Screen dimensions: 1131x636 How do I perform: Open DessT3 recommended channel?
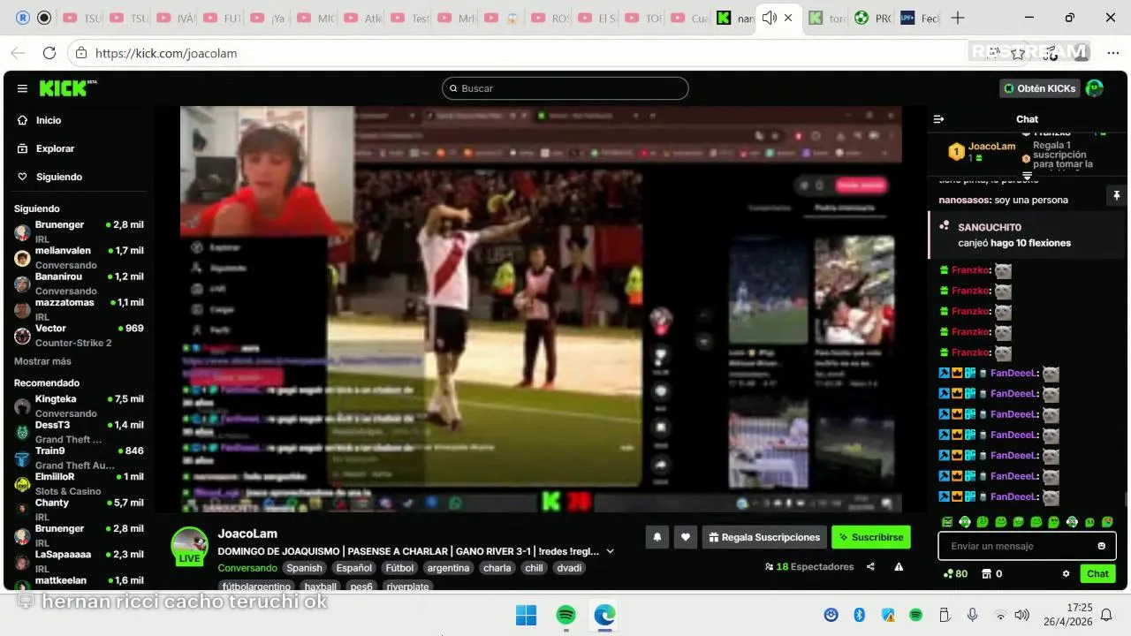coord(80,431)
